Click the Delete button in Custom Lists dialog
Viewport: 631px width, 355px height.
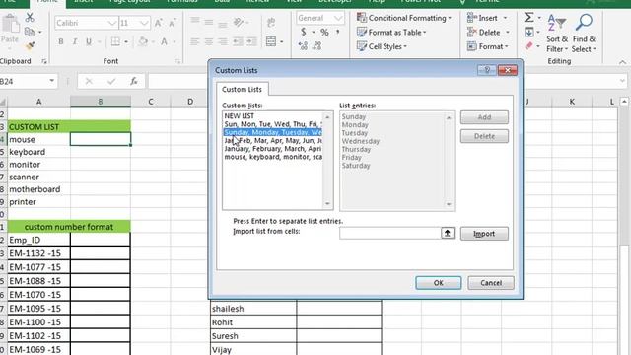pyautogui.click(x=484, y=136)
